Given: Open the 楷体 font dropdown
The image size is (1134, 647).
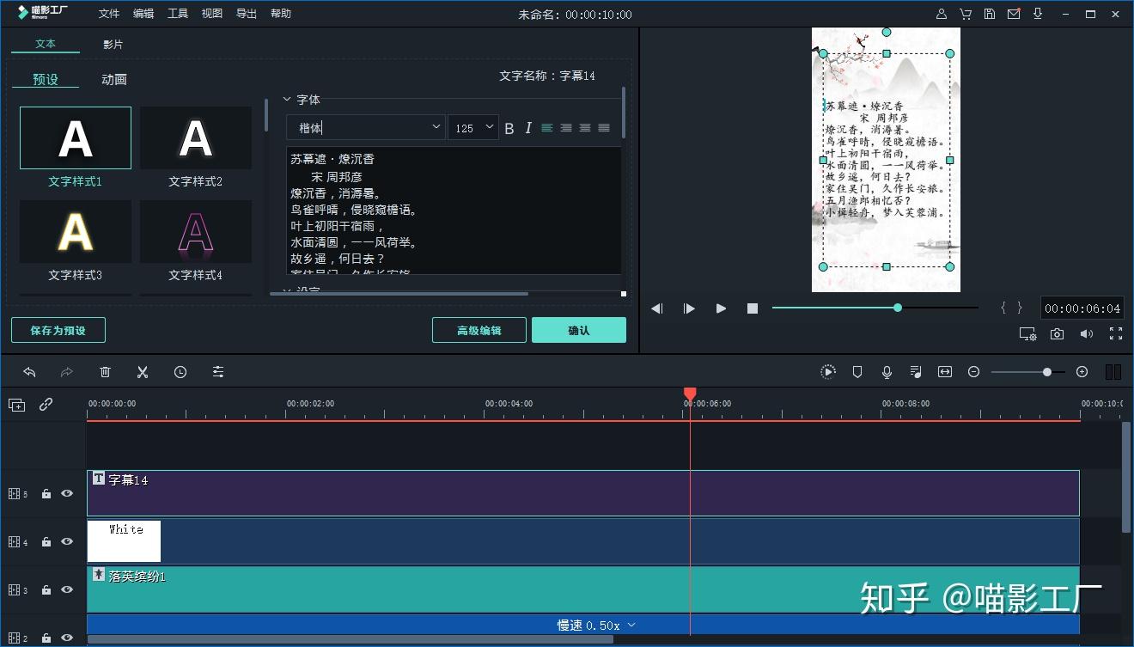Looking at the screenshot, I should tap(366, 127).
